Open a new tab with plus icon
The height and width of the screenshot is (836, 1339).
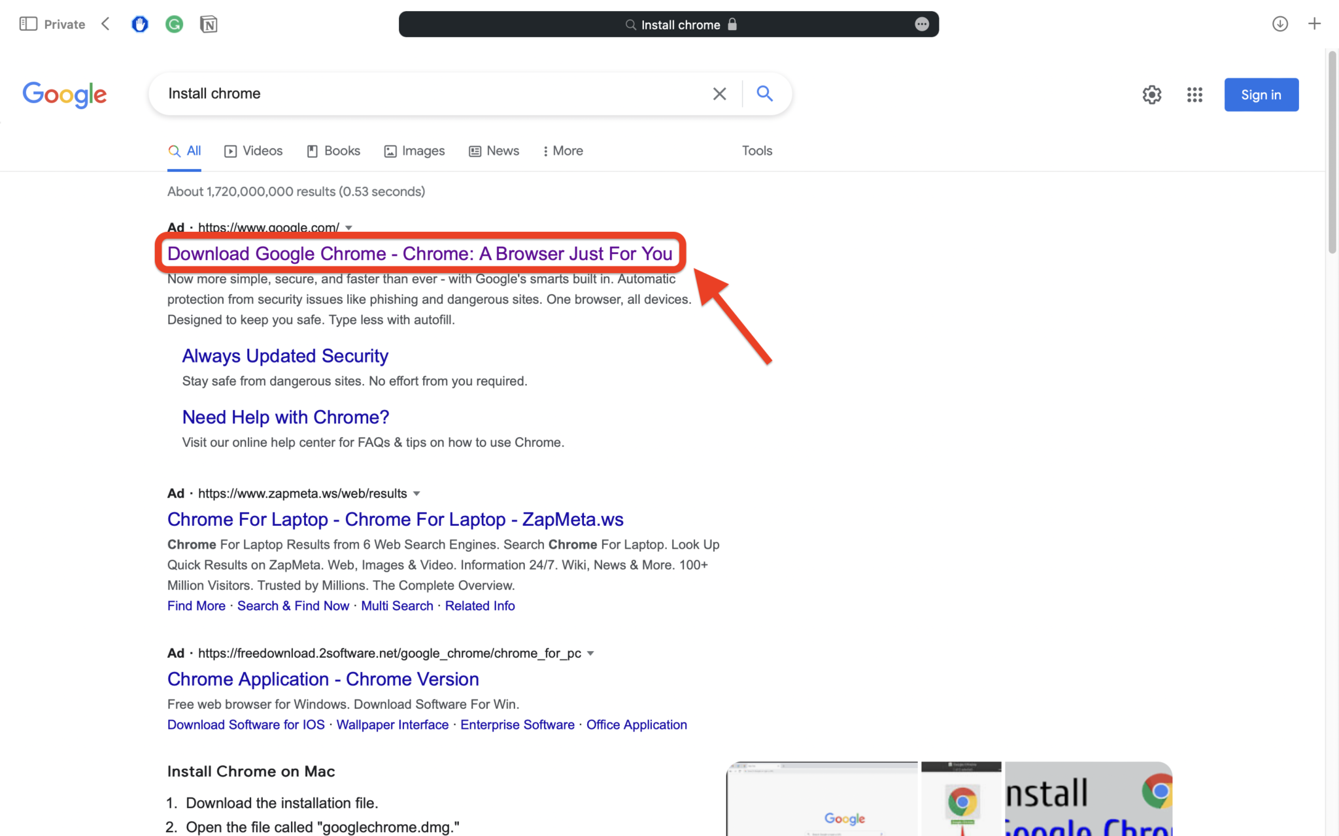[1314, 24]
